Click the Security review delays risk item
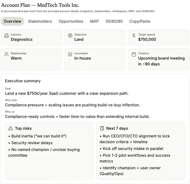 coord(30,143)
